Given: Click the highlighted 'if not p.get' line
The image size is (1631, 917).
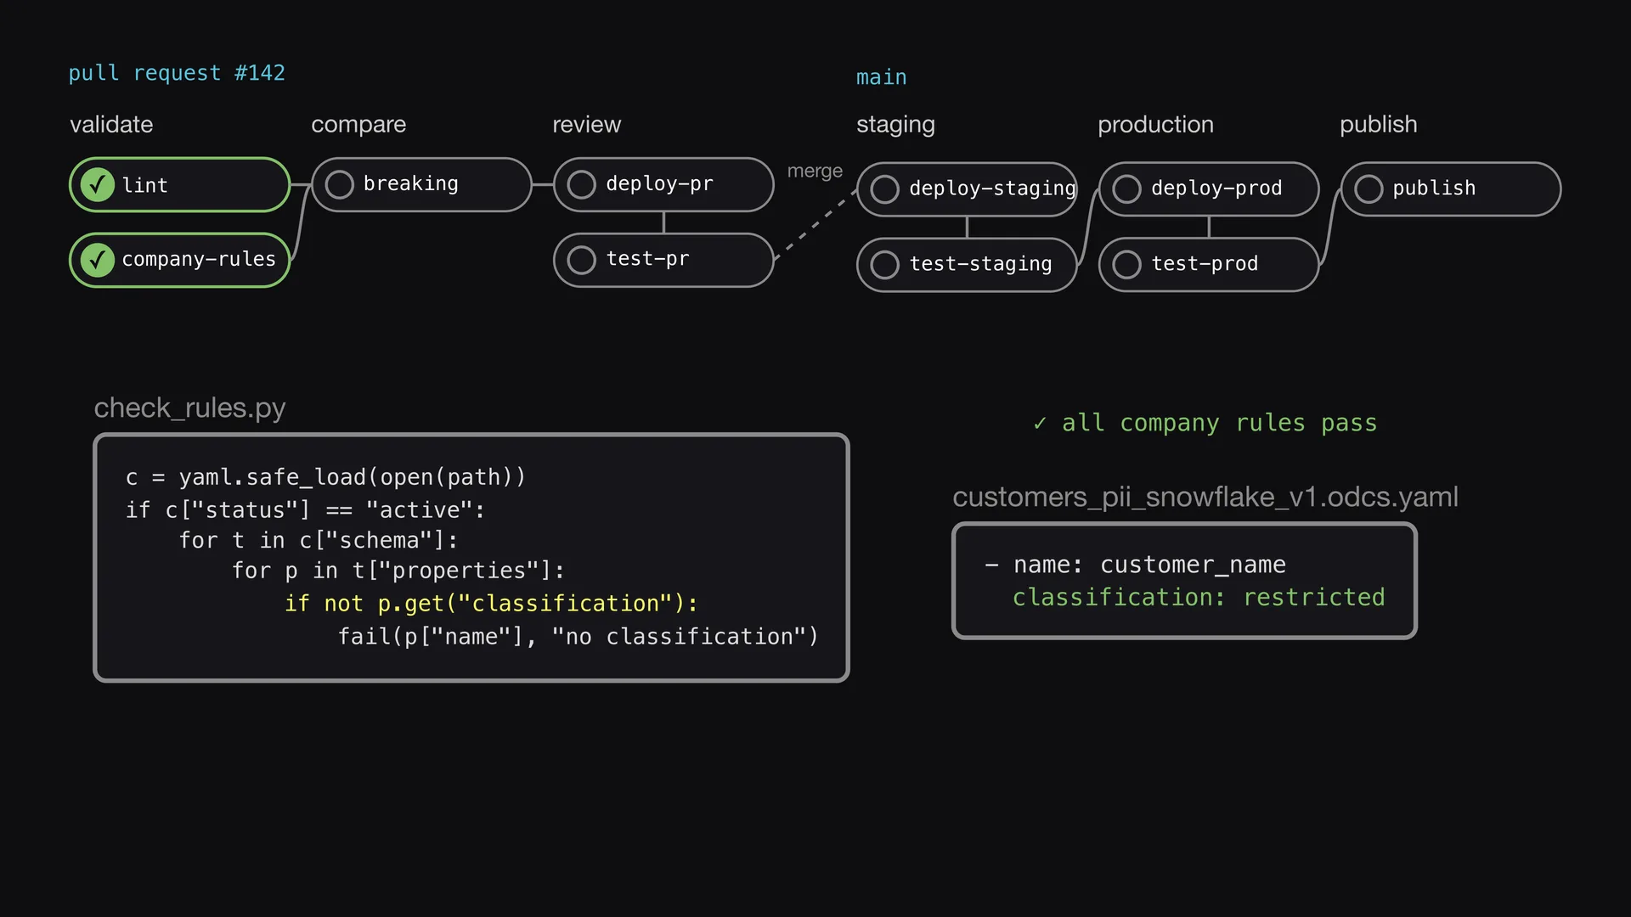Looking at the screenshot, I should click(x=491, y=604).
